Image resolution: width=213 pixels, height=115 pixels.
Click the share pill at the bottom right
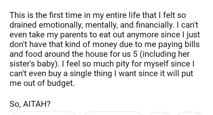[189, 114]
